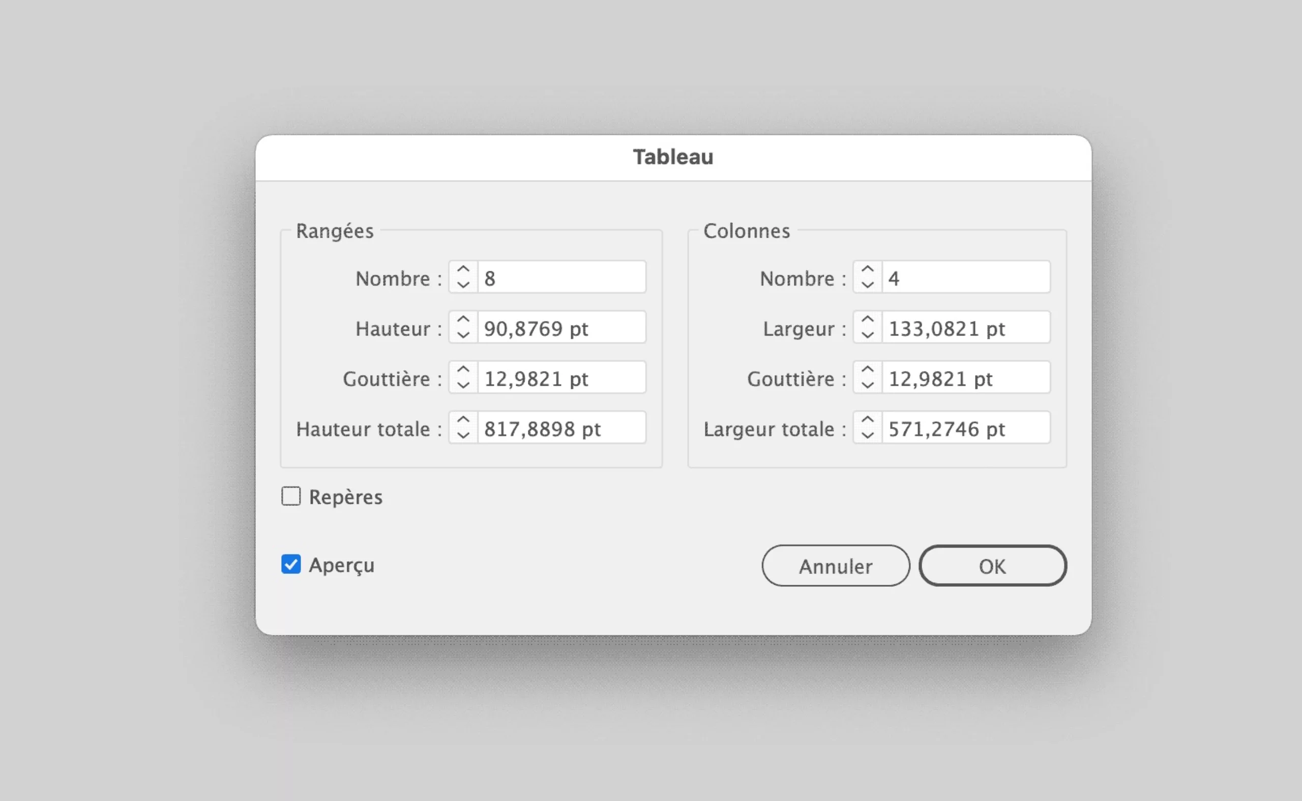
Task: Increase row Hauteur using the up arrow
Action: pos(463,320)
